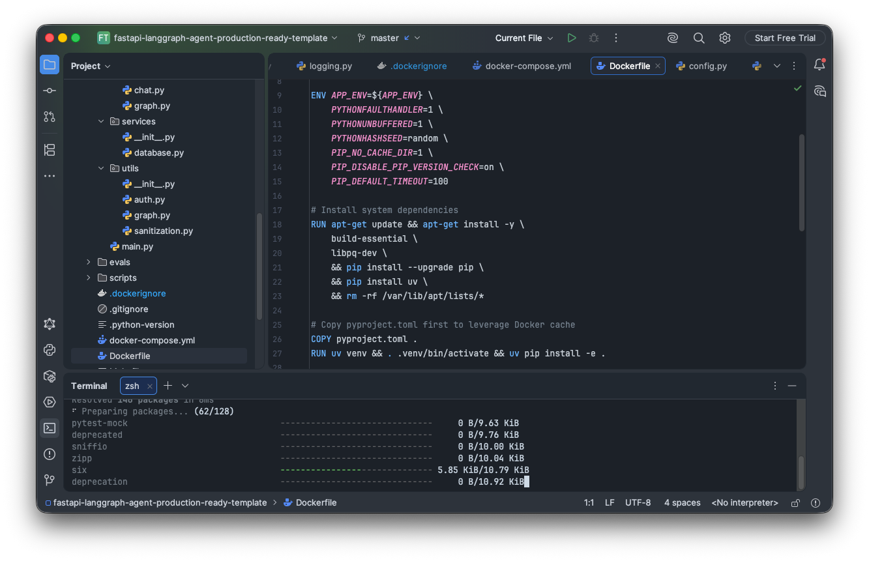Open terminal options menu
Viewport: 869px width, 561px height.
click(x=775, y=386)
